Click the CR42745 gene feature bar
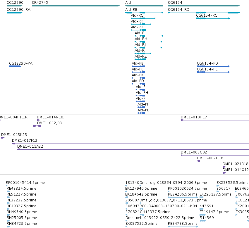The width and height of the screenshot is (249, 228). (76, 6)
